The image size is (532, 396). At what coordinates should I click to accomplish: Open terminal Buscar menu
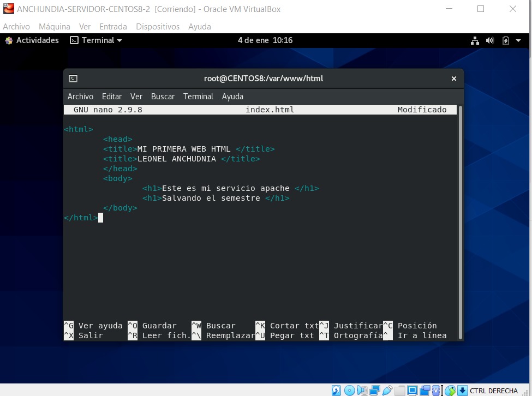[163, 97]
